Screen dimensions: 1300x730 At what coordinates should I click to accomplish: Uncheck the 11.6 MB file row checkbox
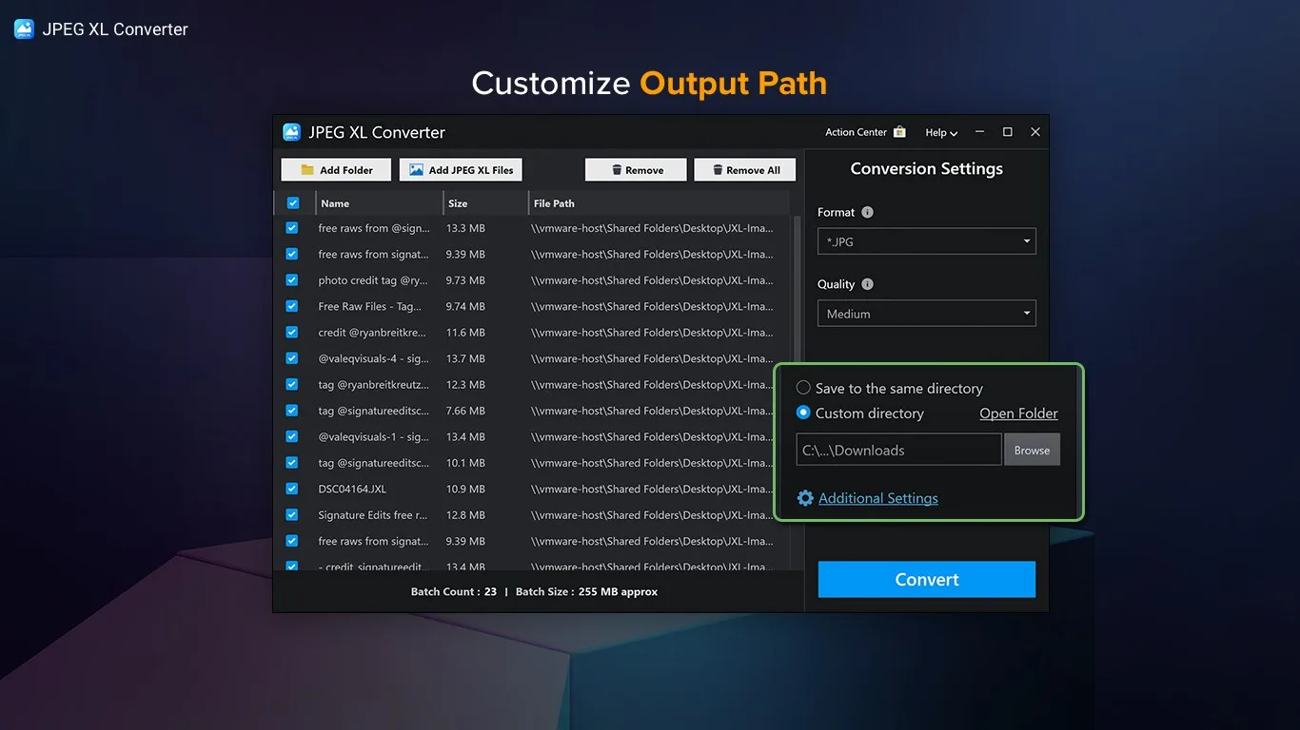pyautogui.click(x=292, y=333)
